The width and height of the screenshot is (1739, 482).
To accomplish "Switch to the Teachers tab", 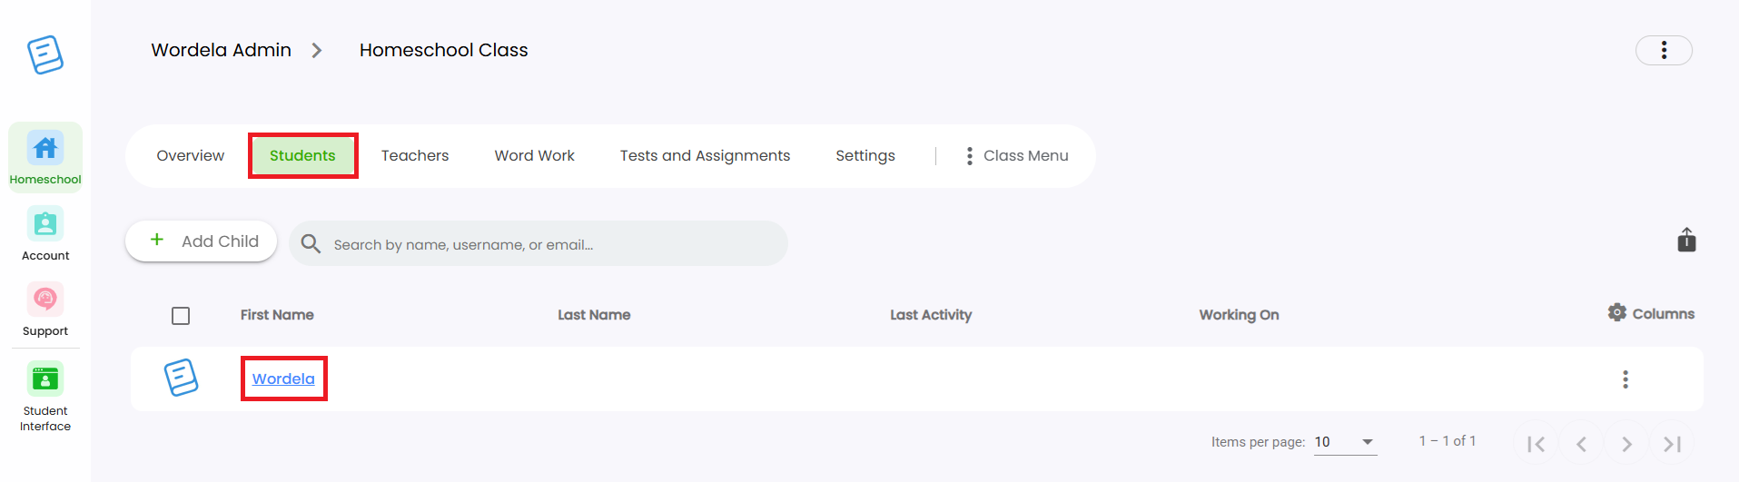I will [415, 156].
